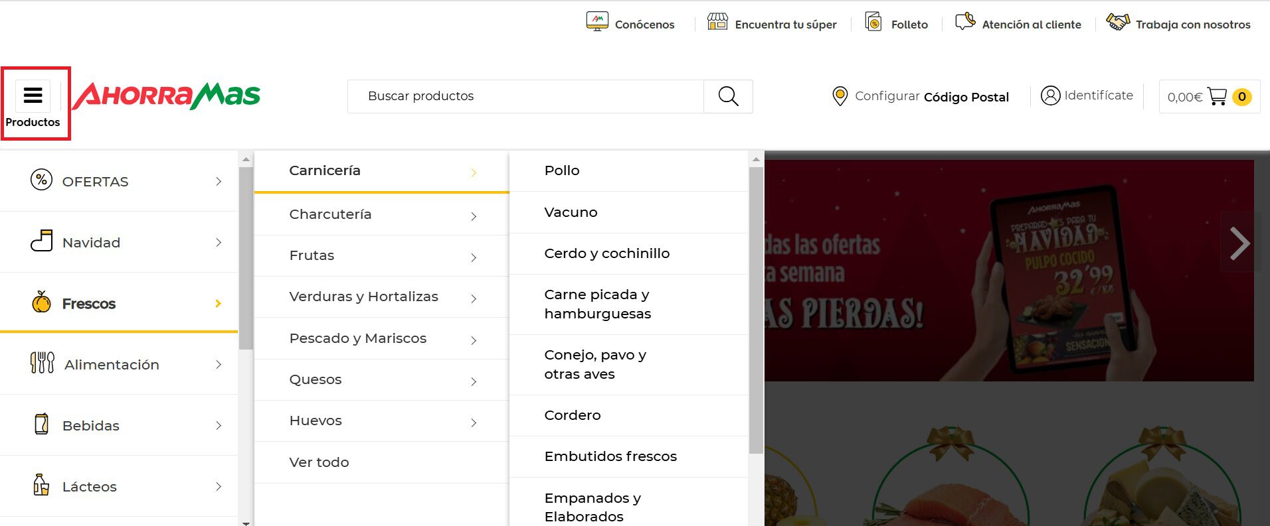Click the Navidad stocking icon
Viewport: 1270px width, 526px height.
pyautogui.click(x=41, y=241)
